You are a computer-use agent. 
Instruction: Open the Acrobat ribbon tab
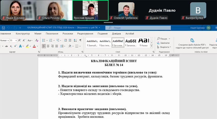130,34
